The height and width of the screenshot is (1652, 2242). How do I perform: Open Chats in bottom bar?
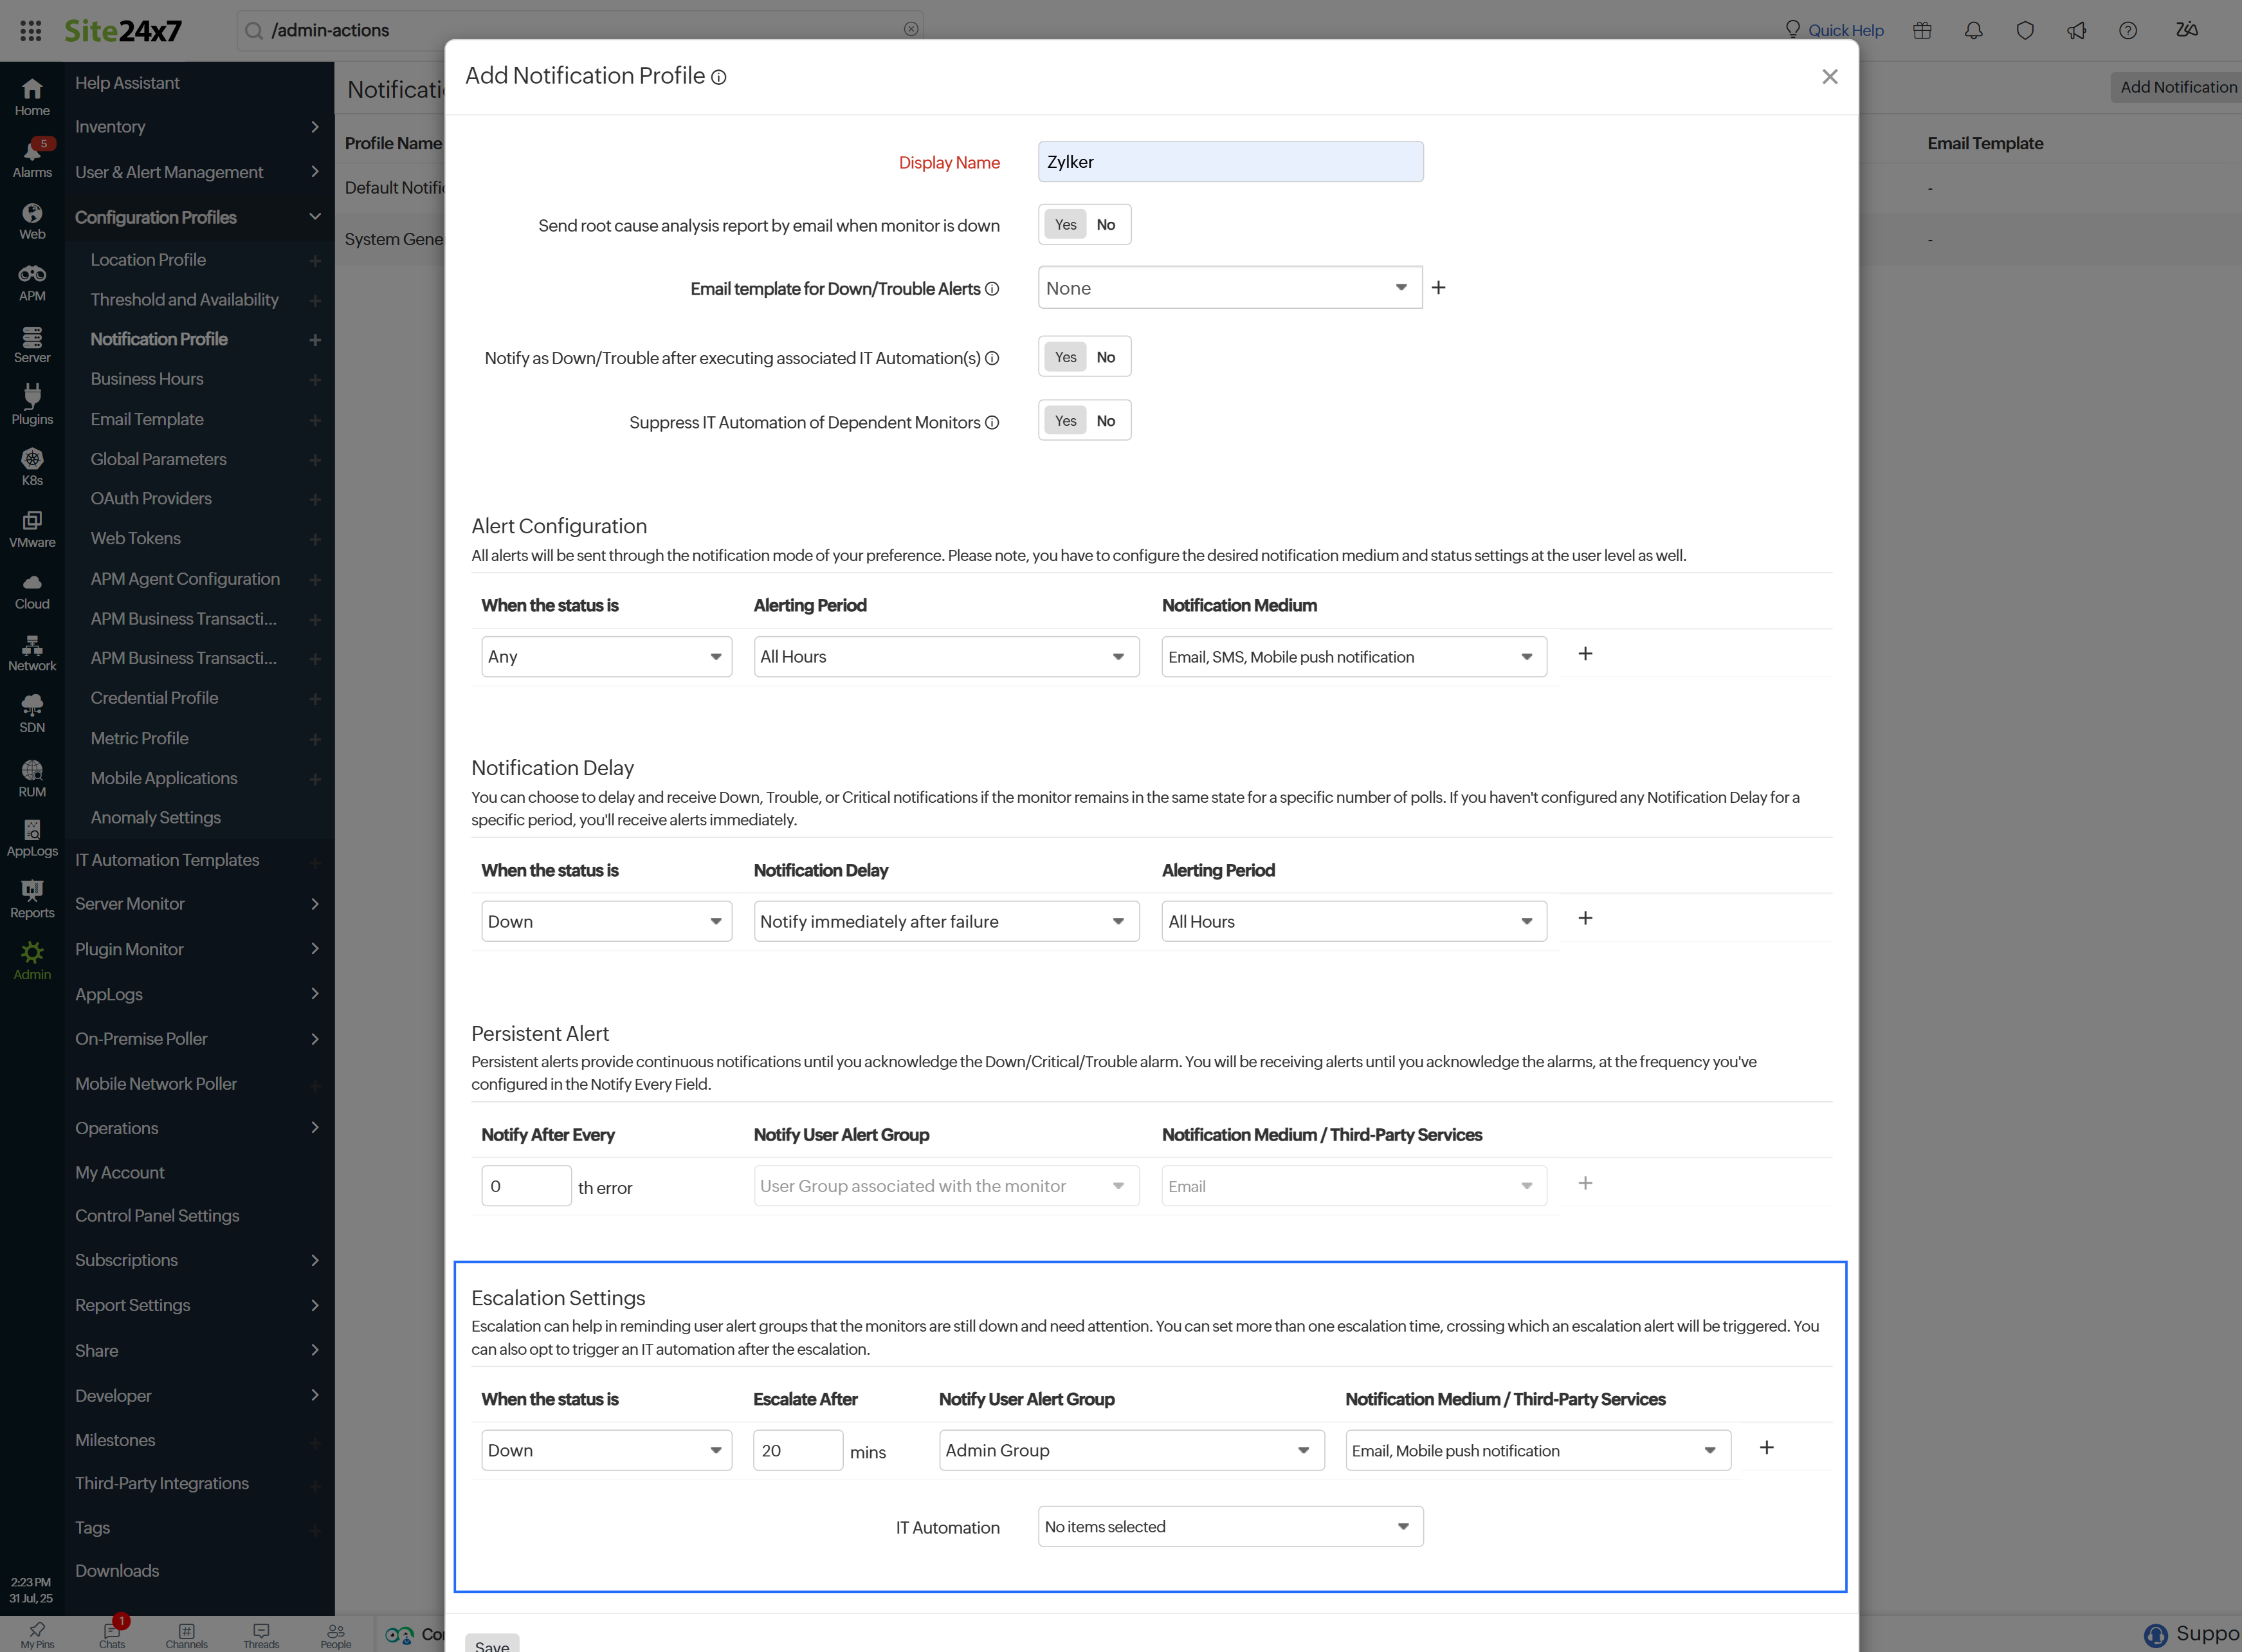(112, 1634)
